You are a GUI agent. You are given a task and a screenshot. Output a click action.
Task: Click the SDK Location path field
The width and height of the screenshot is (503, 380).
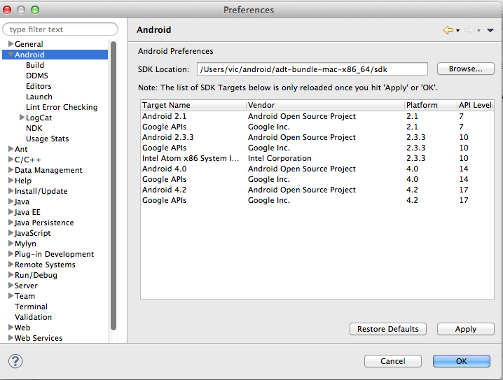[x=312, y=69]
